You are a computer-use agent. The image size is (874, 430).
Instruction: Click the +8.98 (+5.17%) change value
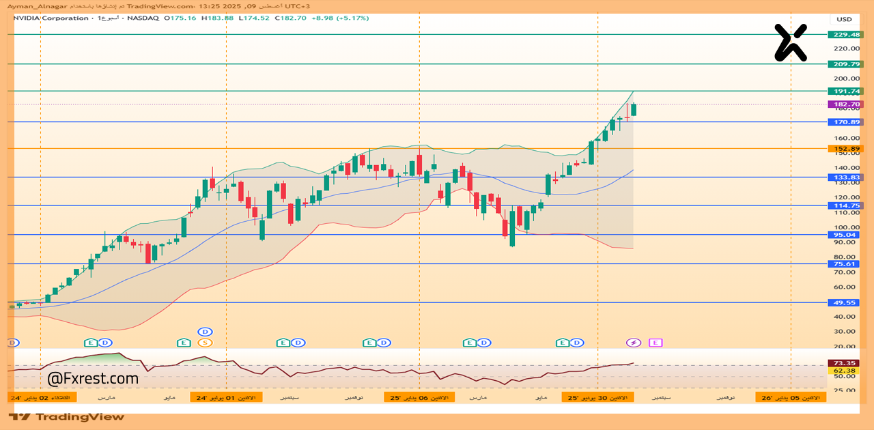340,18
